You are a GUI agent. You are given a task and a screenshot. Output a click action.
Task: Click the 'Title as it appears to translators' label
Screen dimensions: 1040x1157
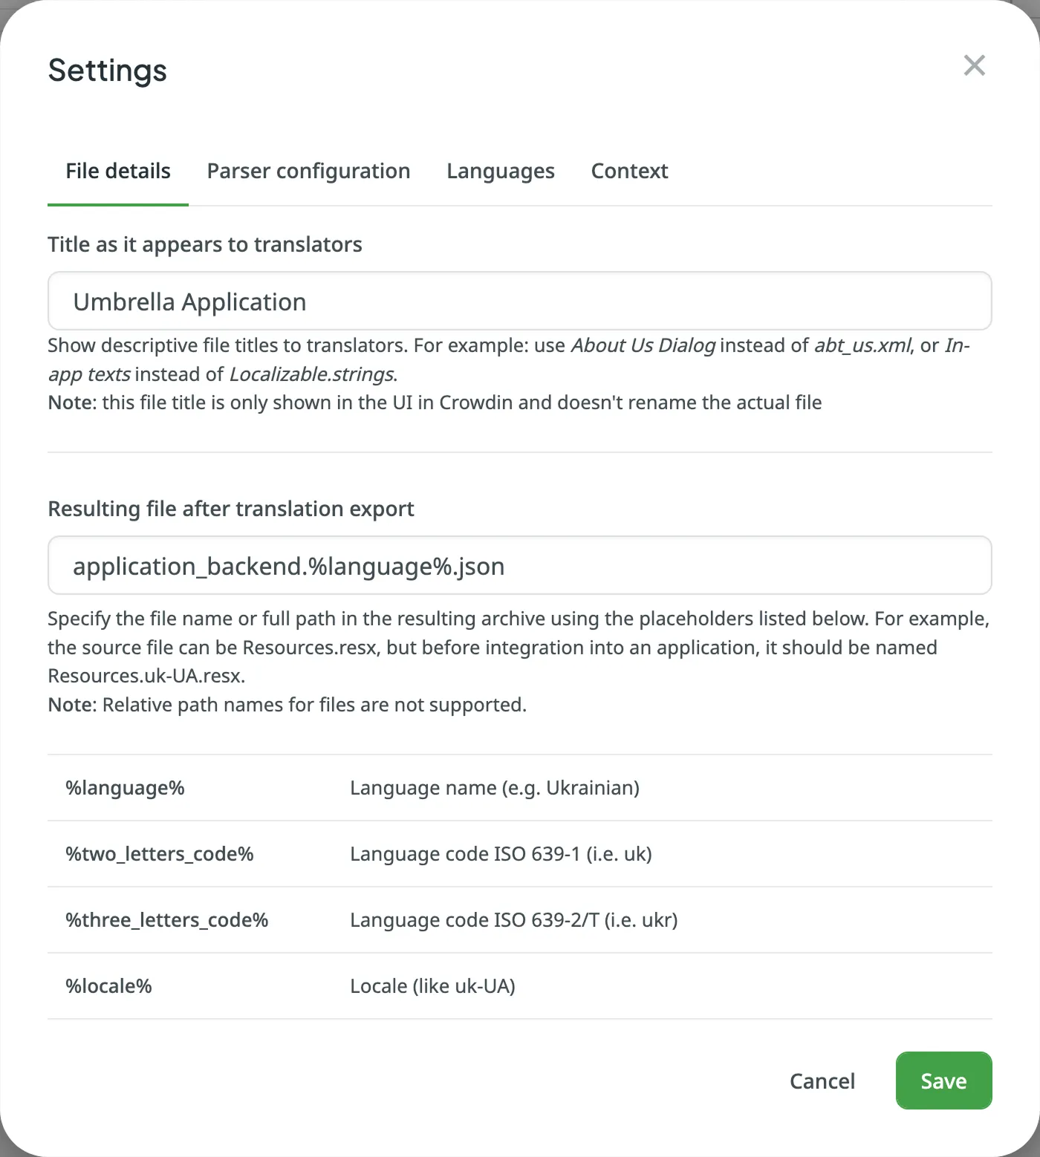tap(205, 244)
